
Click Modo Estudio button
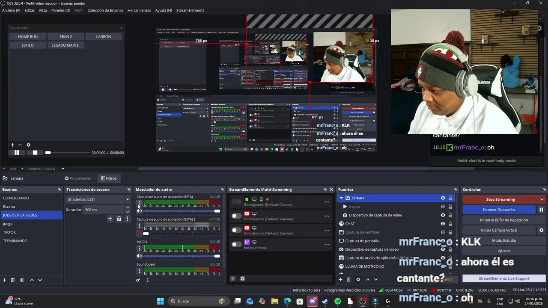click(x=504, y=240)
